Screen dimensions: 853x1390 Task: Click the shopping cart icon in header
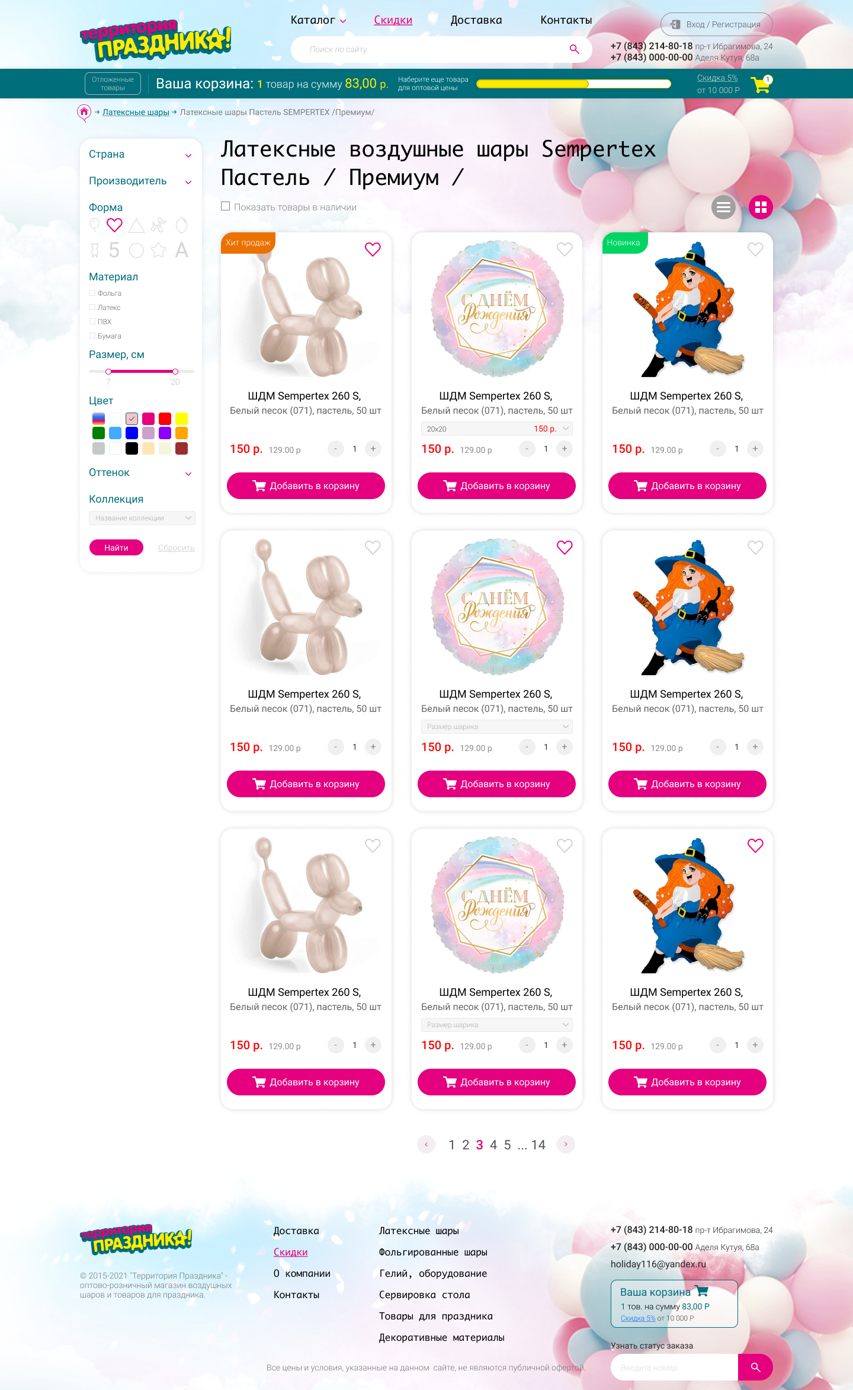tap(761, 84)
